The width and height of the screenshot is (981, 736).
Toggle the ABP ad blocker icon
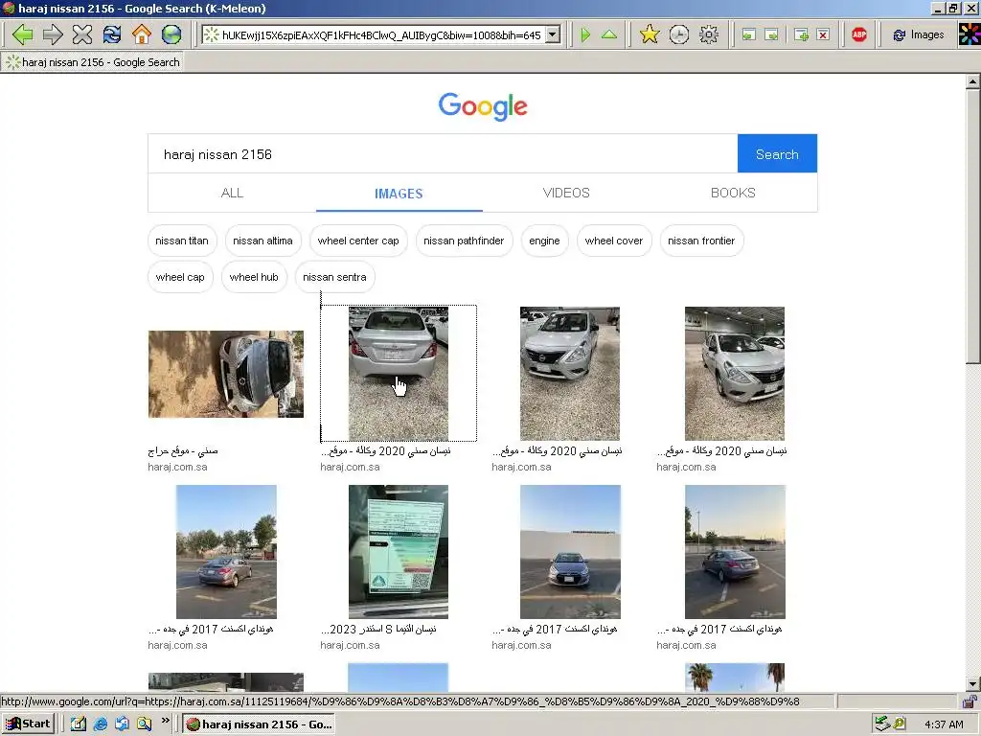pos(859,35)
